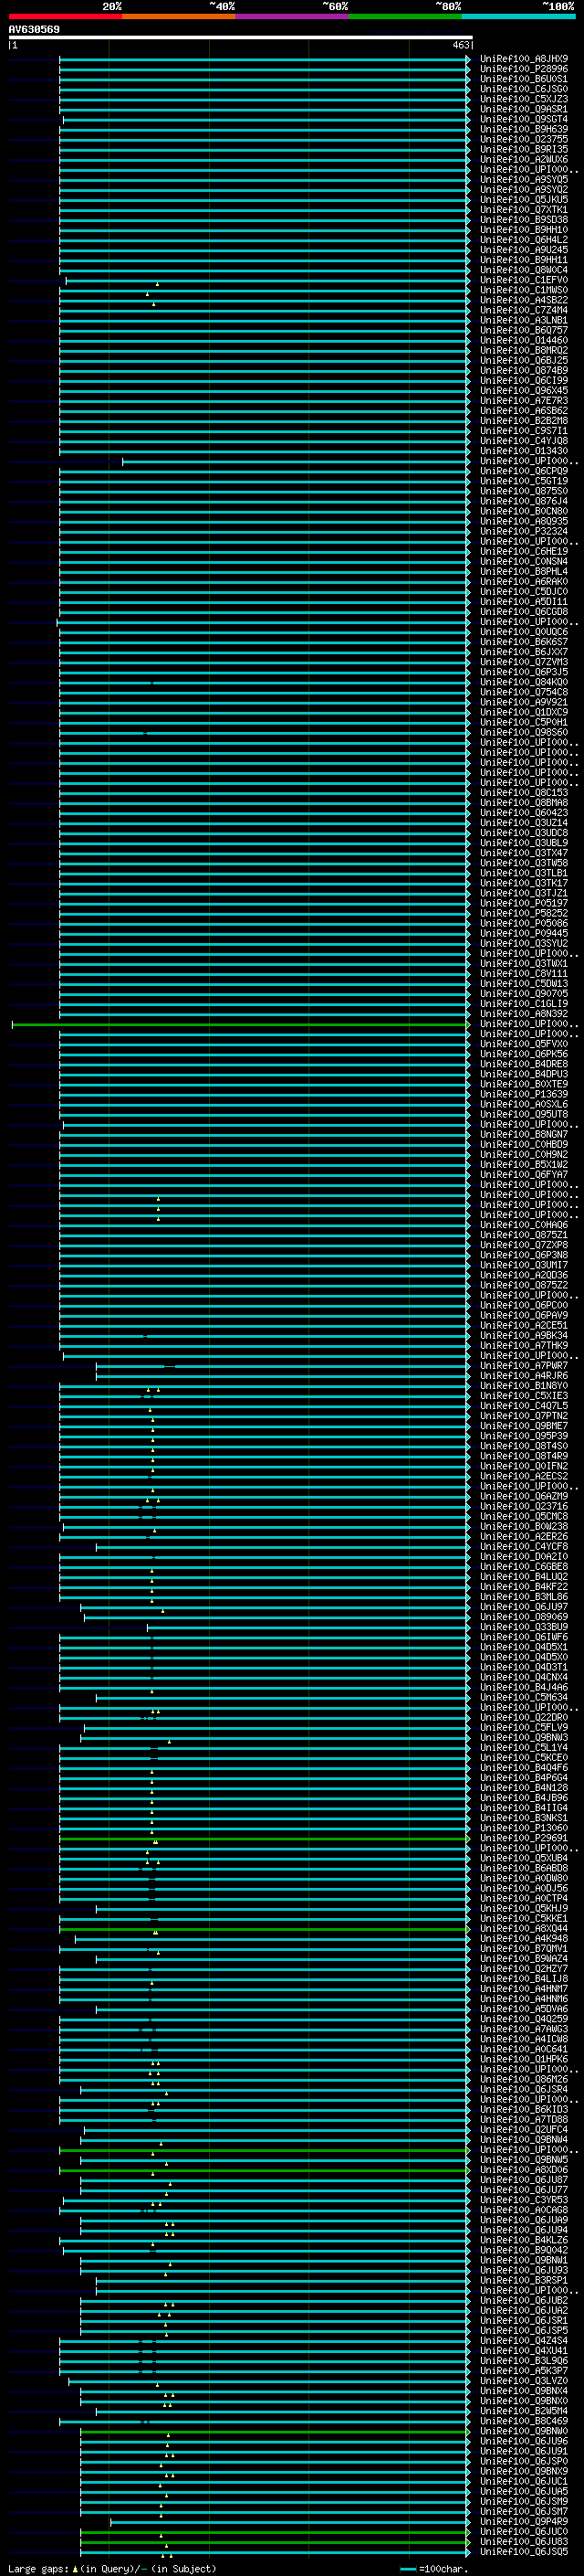Open UniRef100_A9BK34 hit
The height and width of the screenshot is (2576, 584).
pos(524,1335)
